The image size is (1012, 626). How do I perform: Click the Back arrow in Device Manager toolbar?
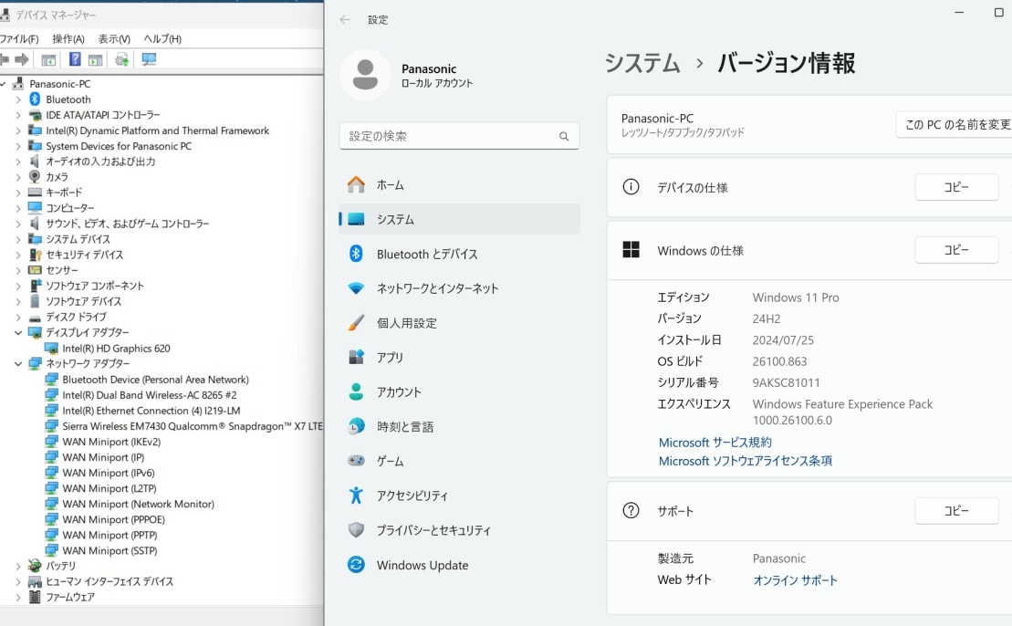[x=4, y=60]
